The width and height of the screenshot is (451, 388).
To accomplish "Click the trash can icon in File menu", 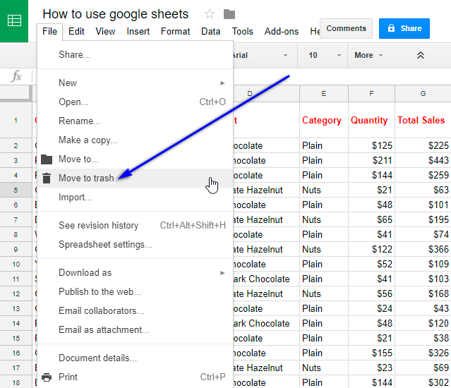I will coord(47,178).
